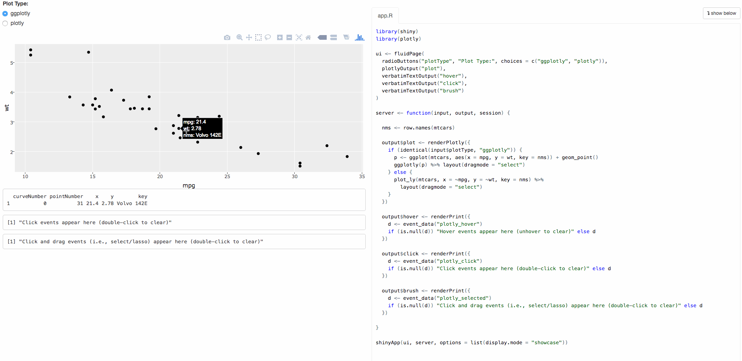Image resolution: width=742 pixels, height=361 pixels.
Task: Click the library(plotly) code line
Action: (399, 39)
